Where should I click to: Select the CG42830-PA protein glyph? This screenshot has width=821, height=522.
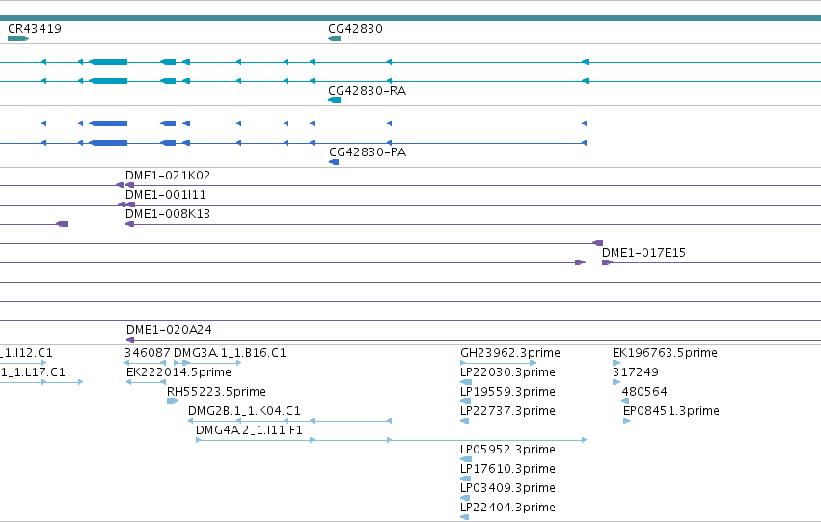click(334, 162)
